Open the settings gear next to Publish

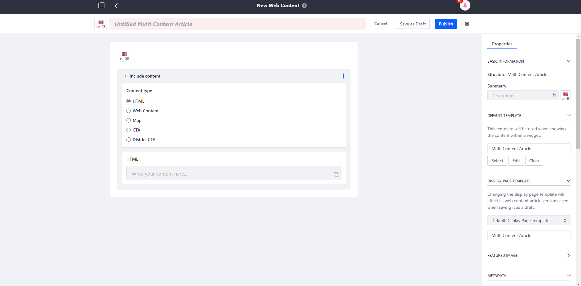coord(467,24)
